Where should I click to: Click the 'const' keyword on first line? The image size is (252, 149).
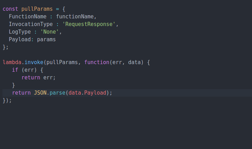[10, 9]
